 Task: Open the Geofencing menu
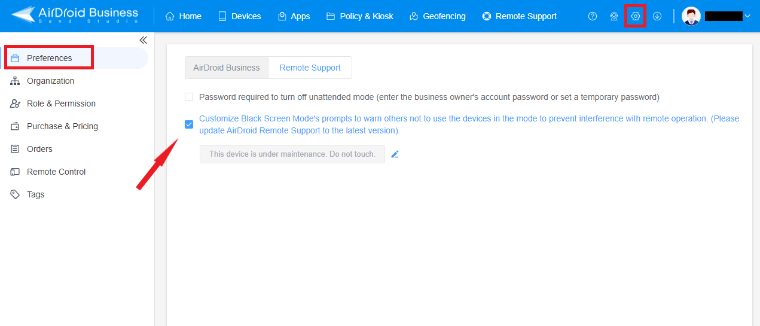(x=437, y=16)
